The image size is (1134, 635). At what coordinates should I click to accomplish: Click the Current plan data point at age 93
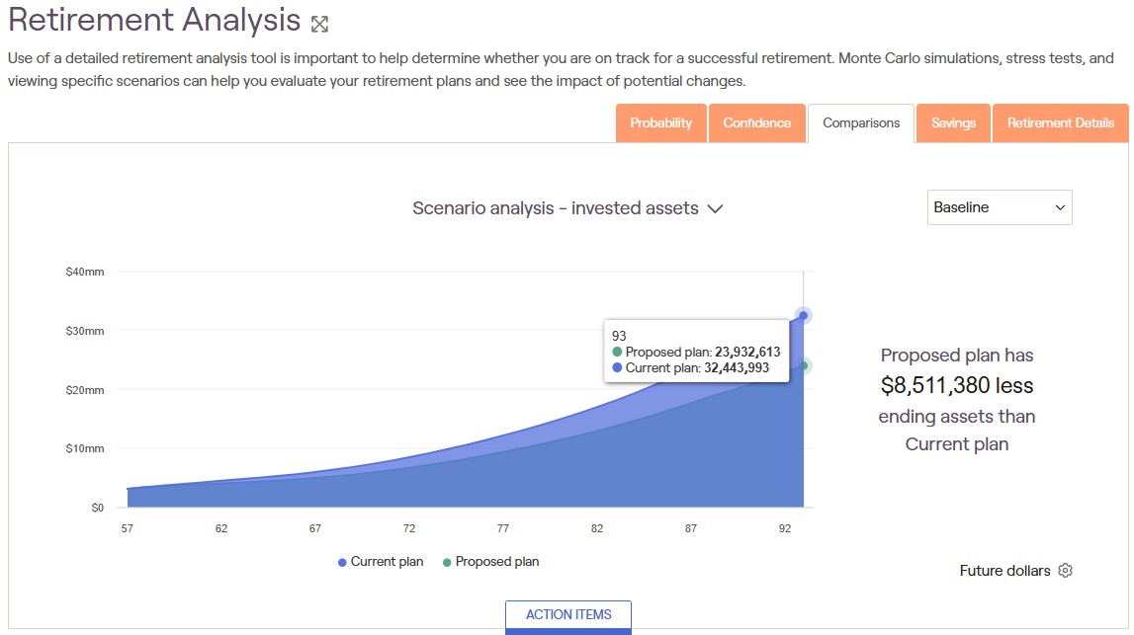(x=804, y=316)
